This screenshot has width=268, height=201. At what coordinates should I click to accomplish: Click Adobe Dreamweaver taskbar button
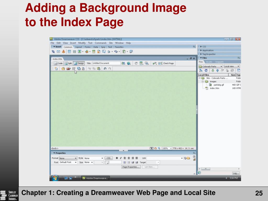pos(95,178)
